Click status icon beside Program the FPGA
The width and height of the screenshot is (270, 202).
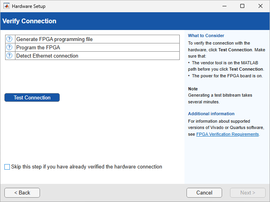point(9,47)
